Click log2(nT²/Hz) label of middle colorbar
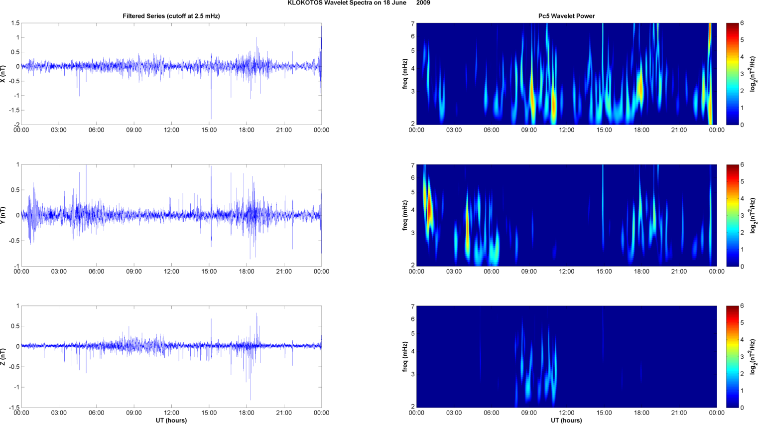Image resolution: width=758 pixels, height=424 pixels. [x=754, y=215]
